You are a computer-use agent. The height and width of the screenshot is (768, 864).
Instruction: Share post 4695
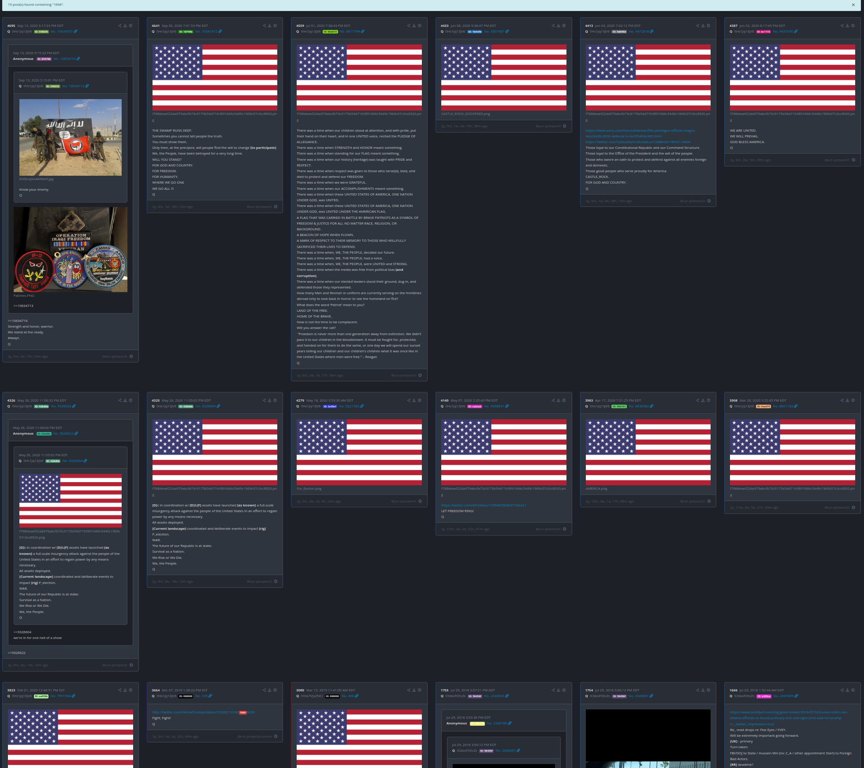[119, 26]
